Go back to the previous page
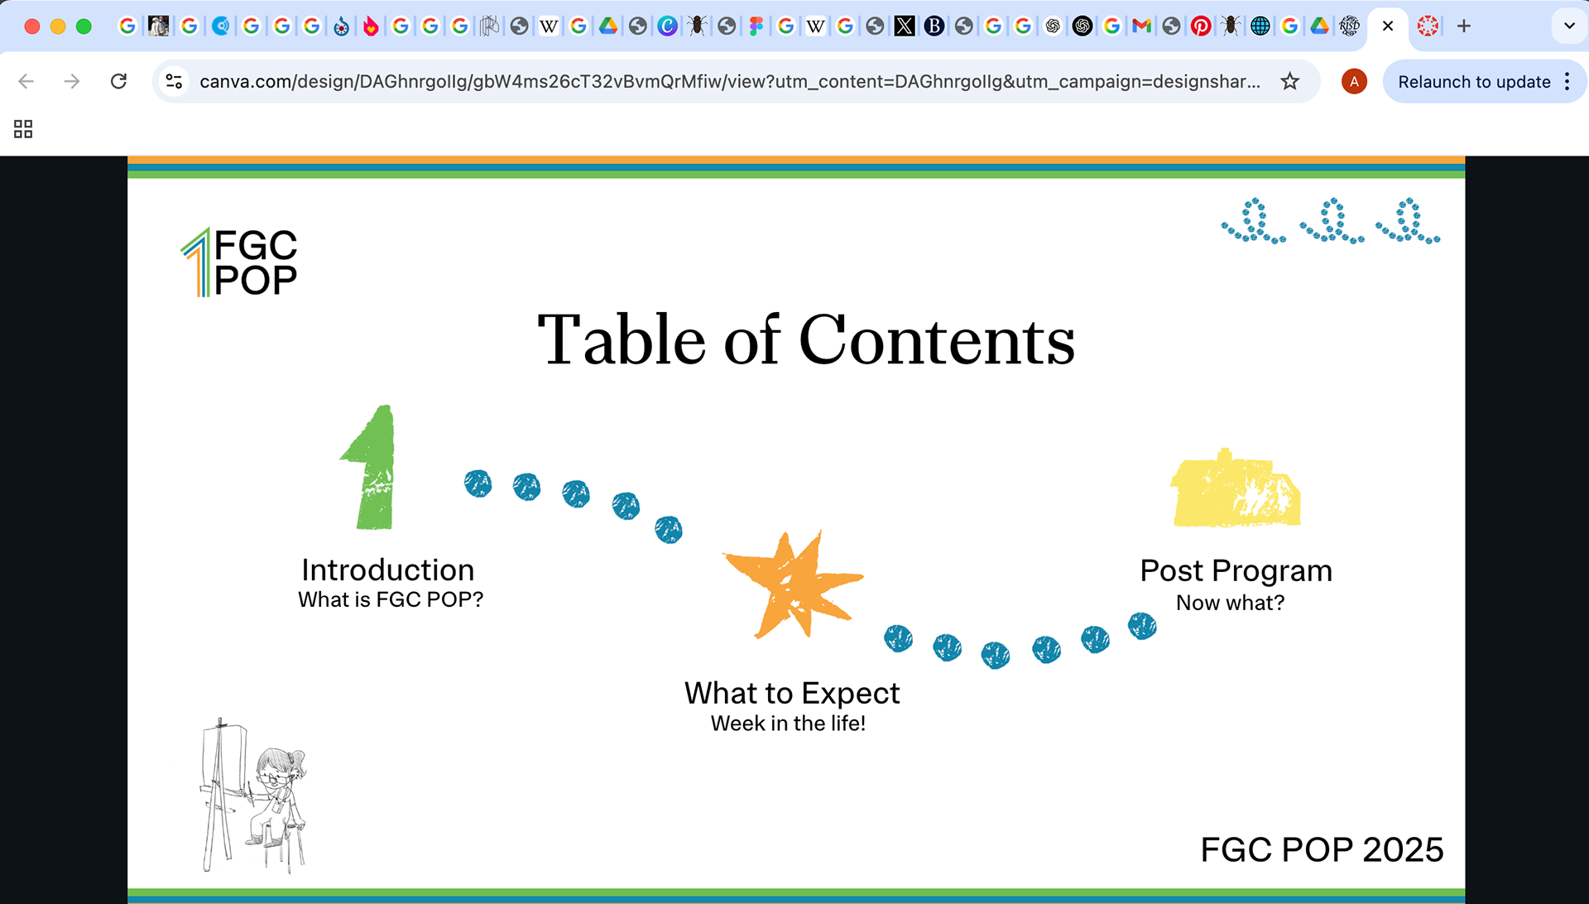The height and width of the screenshot is (904, 1589). (26, 81)
